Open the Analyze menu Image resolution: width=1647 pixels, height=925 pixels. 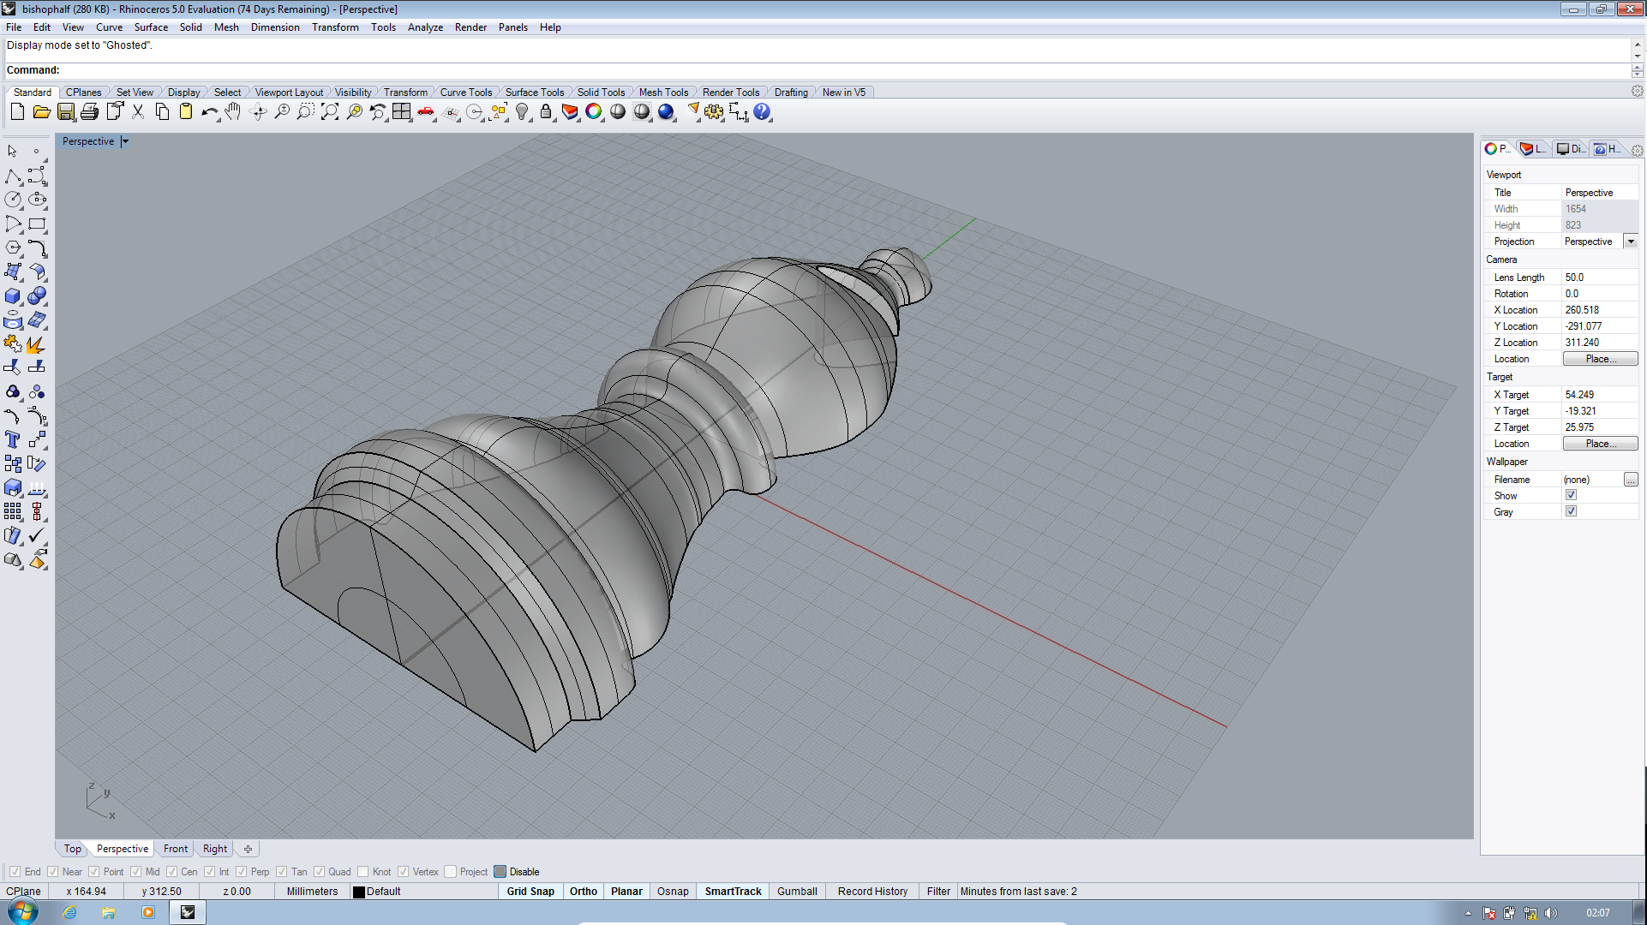[425, 27]
